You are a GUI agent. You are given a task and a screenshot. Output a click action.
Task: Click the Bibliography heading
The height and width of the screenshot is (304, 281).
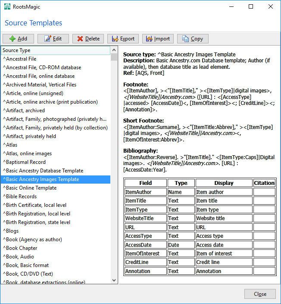coord(140,150)
